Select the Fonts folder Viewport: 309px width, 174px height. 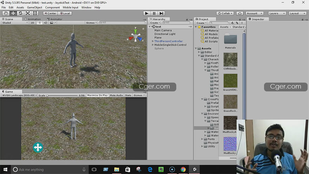coord(209,139)
